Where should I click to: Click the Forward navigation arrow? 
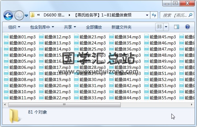[19, 16]
